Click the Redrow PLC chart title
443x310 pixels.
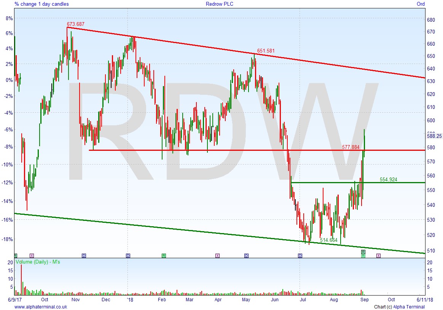pos(220,4)
